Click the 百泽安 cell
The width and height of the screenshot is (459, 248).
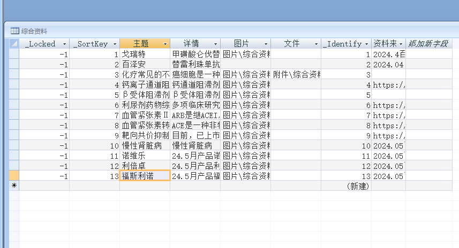tap(145, 64)
